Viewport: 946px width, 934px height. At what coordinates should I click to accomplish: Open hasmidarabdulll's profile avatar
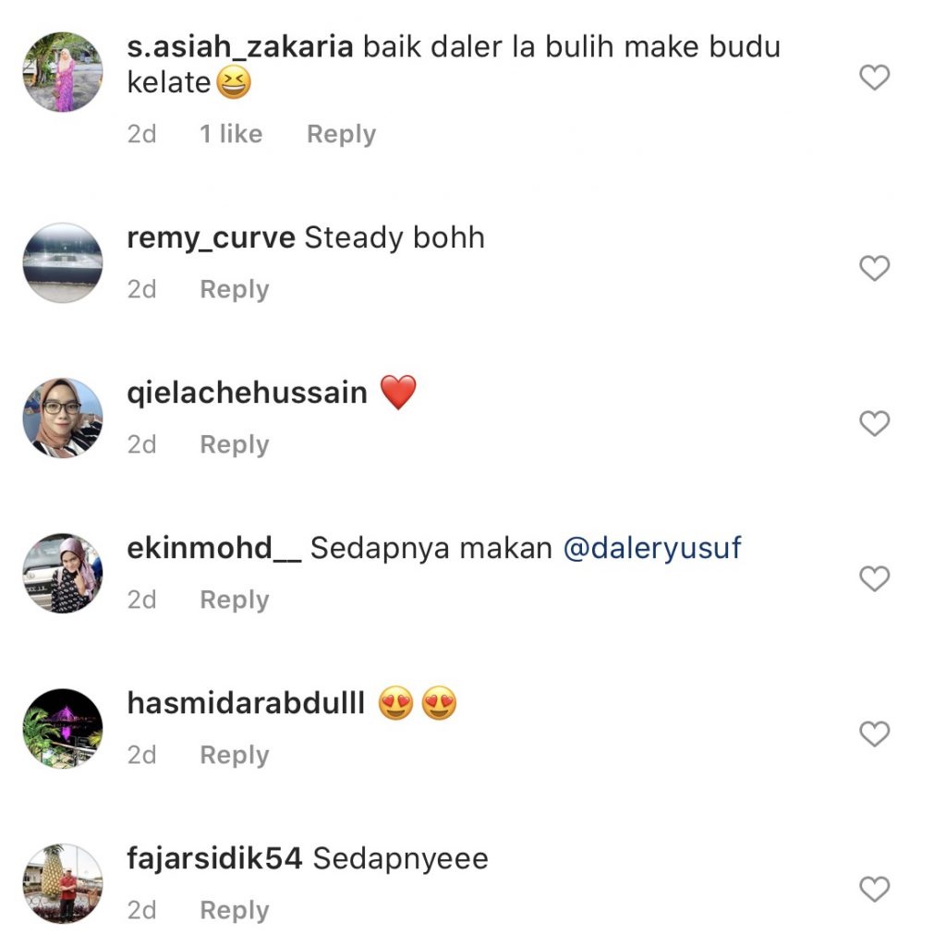tap(63, 728)
